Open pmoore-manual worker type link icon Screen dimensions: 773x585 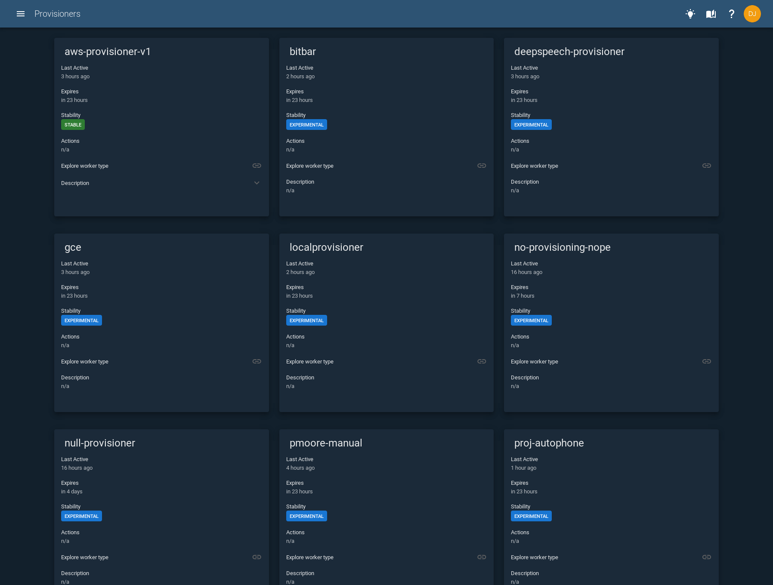482,557
